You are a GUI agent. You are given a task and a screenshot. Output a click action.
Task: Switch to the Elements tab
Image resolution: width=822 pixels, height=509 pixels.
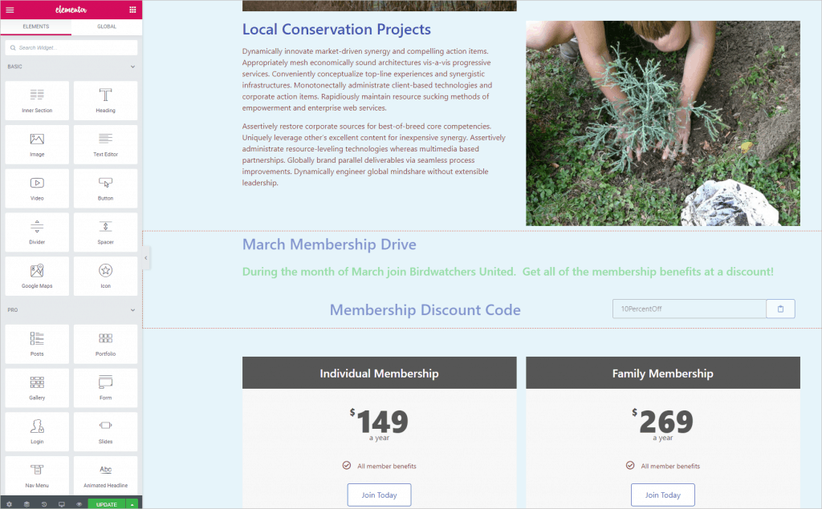35,26
